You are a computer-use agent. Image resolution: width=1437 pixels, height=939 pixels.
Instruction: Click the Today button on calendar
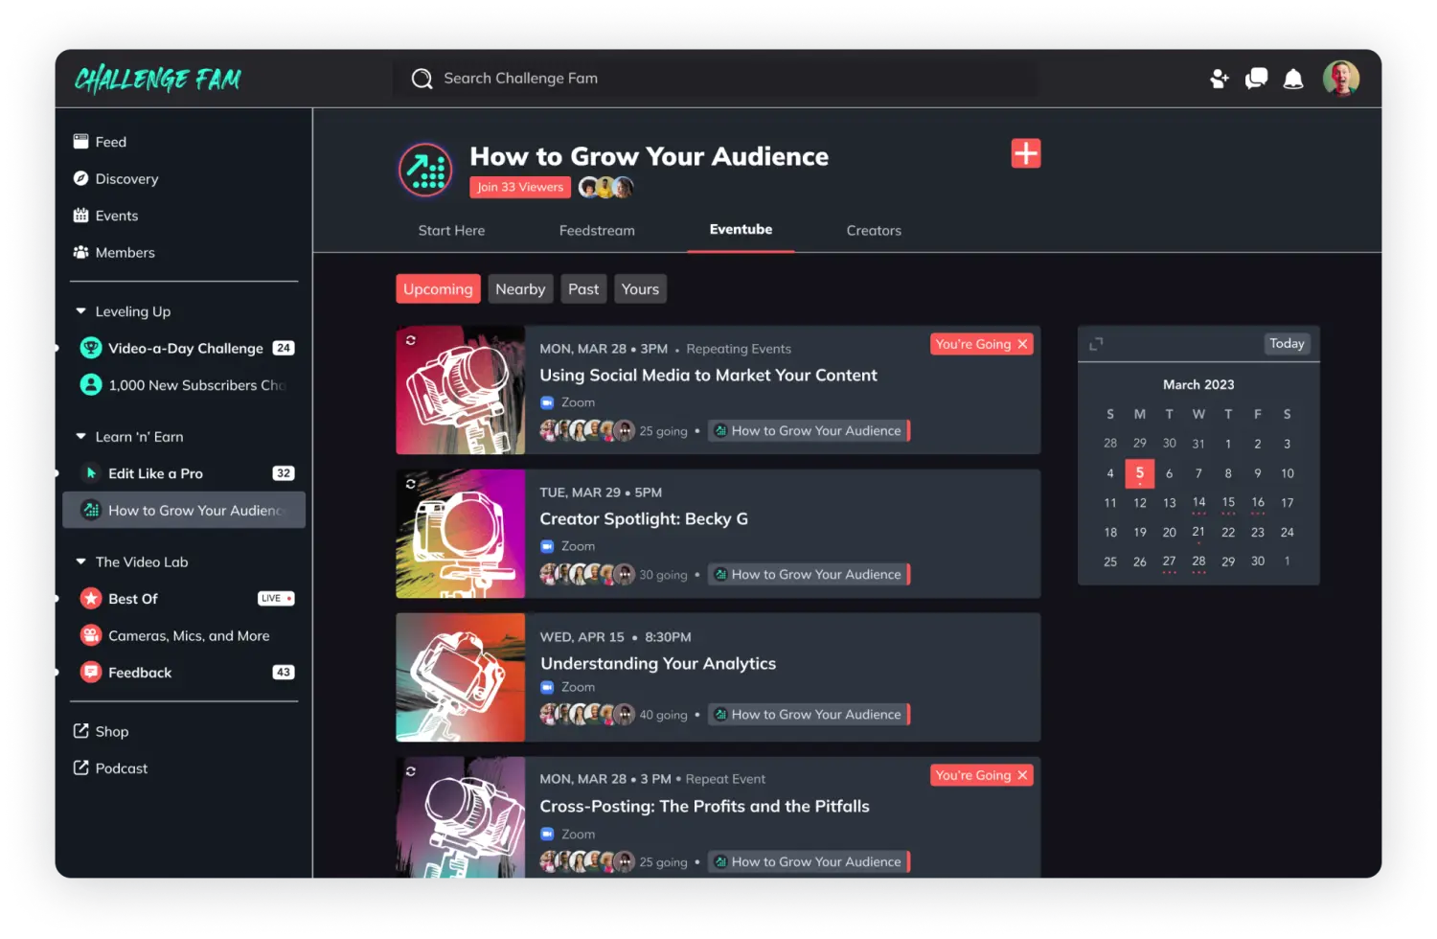tap(1287, 344)
